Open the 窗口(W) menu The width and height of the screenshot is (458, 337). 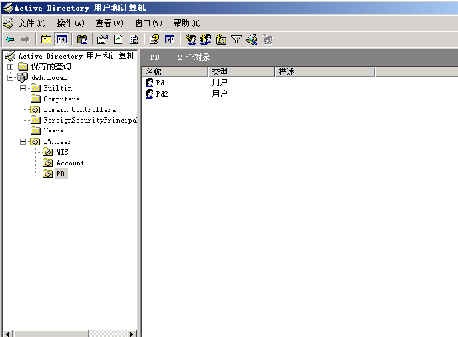(x=148, y=23)
